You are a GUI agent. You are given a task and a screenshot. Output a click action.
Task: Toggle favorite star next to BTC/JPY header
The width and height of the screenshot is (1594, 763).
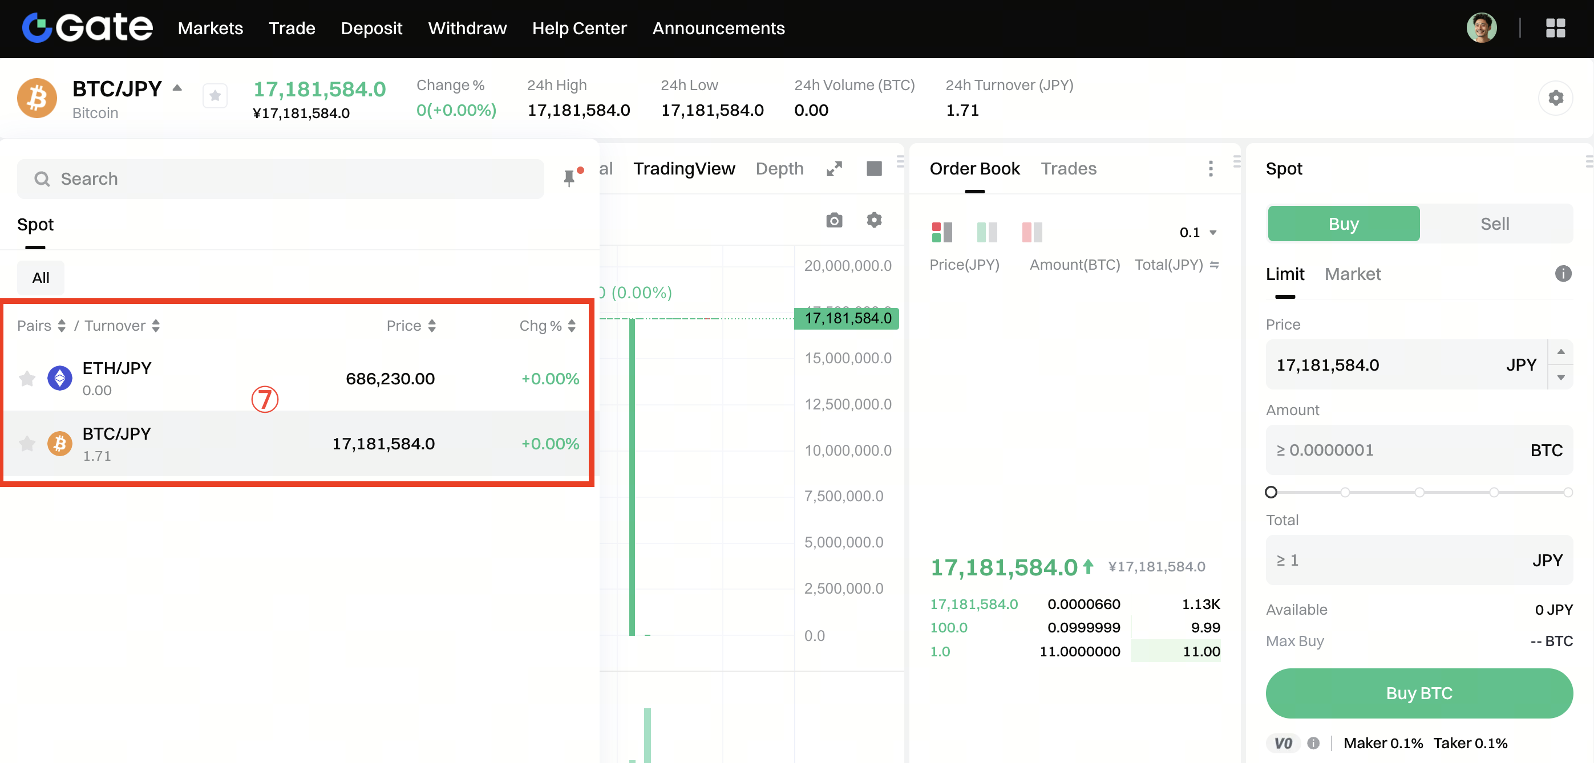click(x=215, y=96)
